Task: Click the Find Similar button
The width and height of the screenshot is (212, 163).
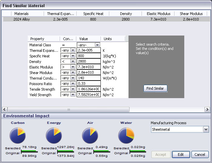Action: 156,88
